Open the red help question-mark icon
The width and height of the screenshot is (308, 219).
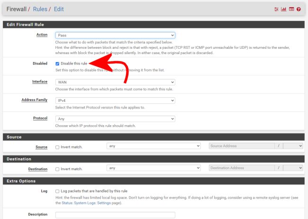coord(299,9)
